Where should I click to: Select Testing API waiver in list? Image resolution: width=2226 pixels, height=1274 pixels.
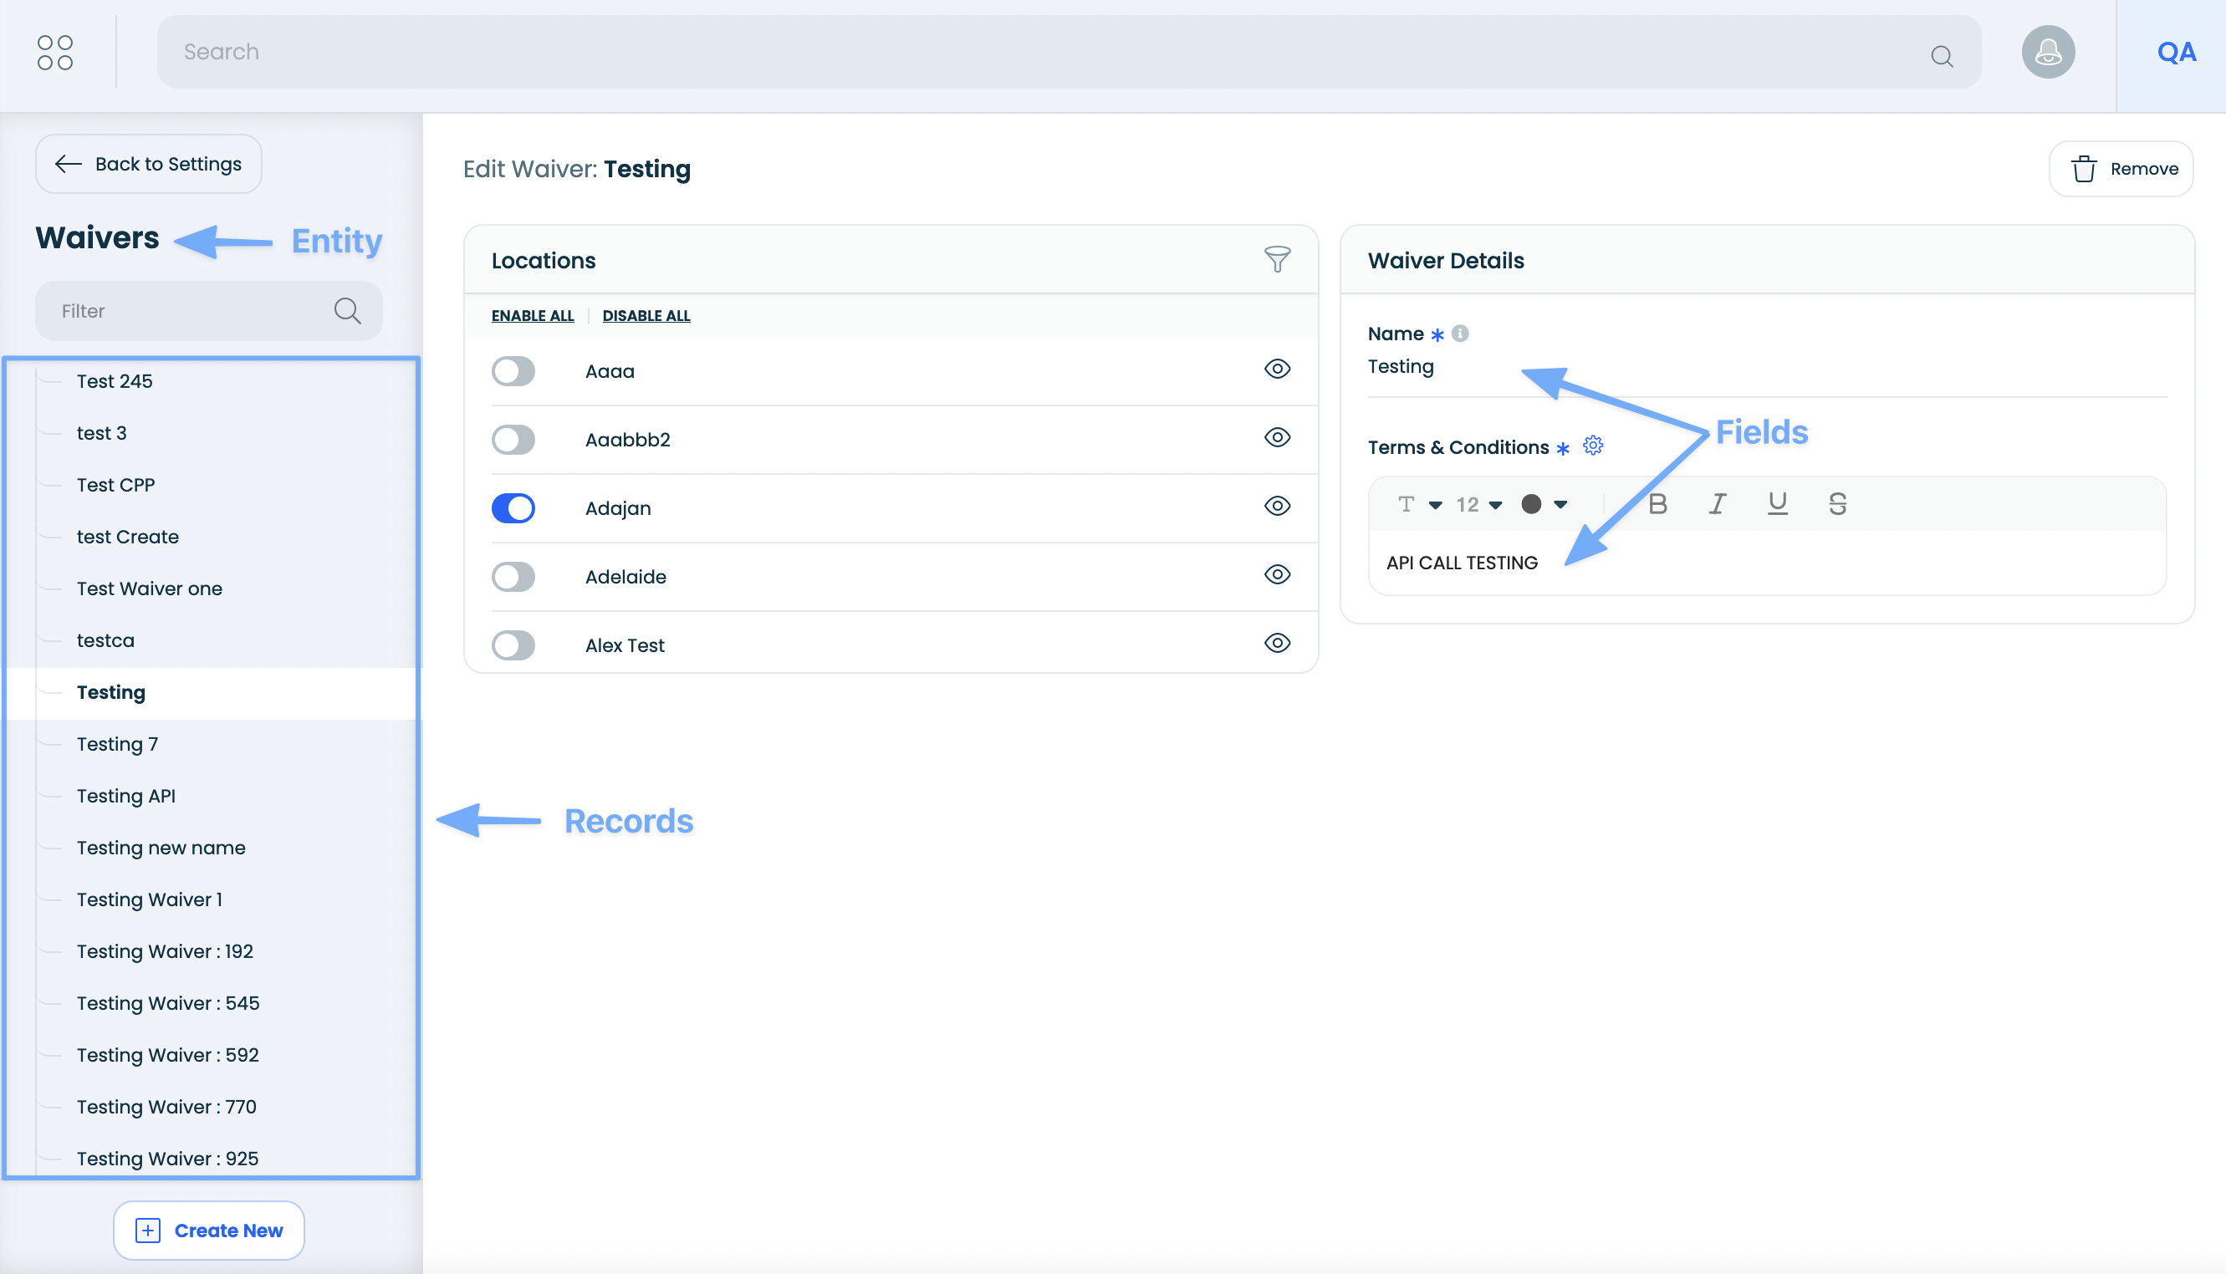pos(126,795)
